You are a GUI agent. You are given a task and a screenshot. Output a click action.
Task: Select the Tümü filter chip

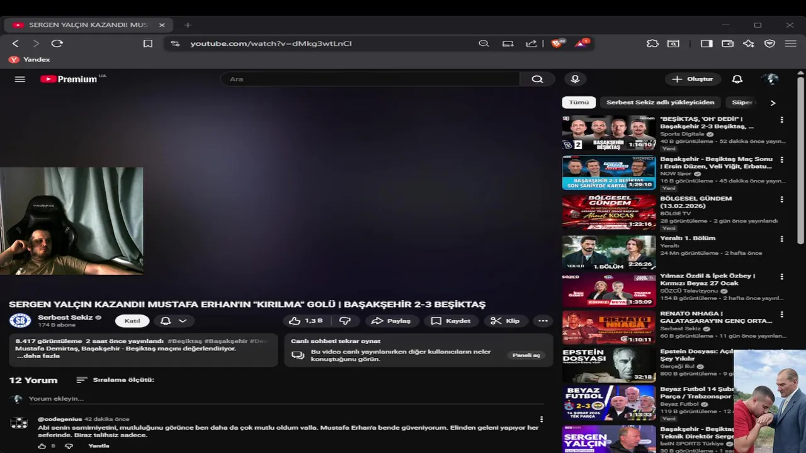(x=579, y=103)
